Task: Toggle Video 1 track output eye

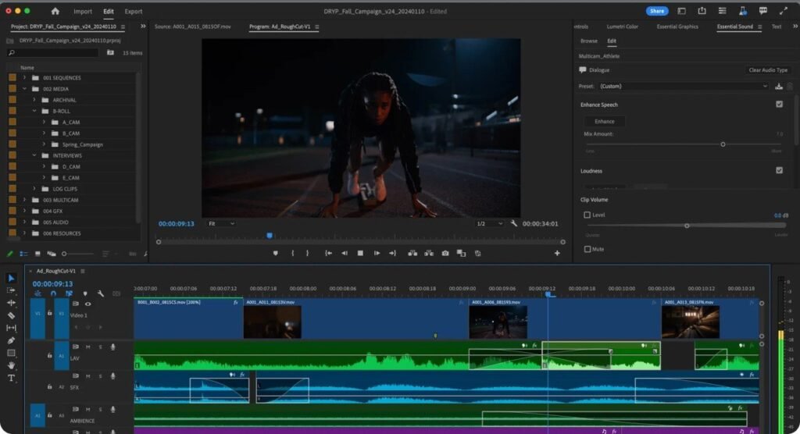Action: coord(87,304)
